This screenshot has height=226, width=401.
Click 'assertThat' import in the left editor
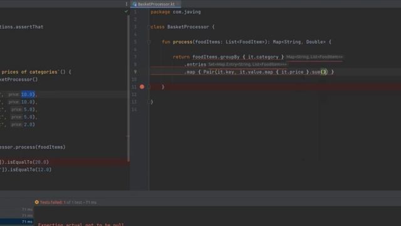29,27
